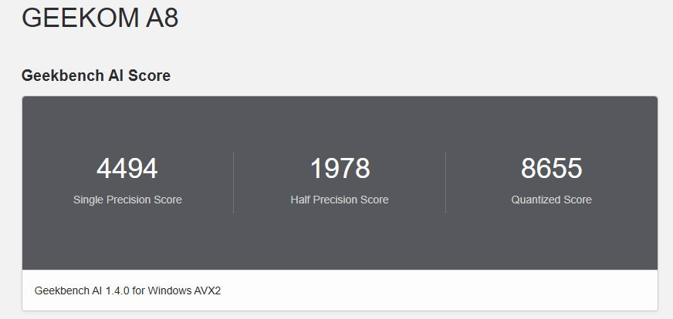The height and width of the screenshot is (319, 673).
Task: Select the Geekbench AI Score heading
Action: click(x=96, y=76)
